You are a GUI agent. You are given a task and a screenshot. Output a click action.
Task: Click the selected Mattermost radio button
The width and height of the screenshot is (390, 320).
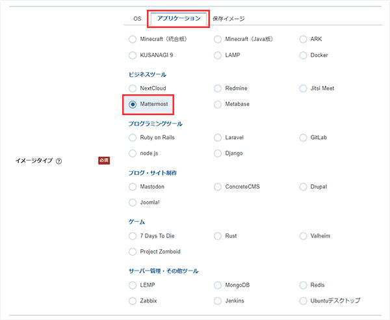point(133,104)
